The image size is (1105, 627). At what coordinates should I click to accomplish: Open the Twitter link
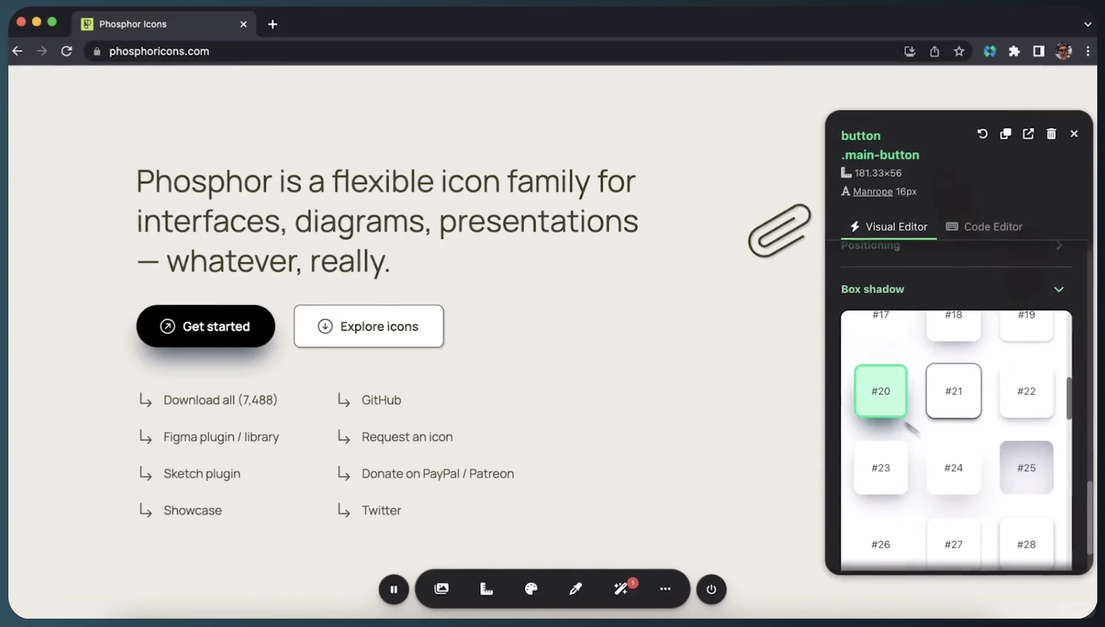click(x=381, y=511)
